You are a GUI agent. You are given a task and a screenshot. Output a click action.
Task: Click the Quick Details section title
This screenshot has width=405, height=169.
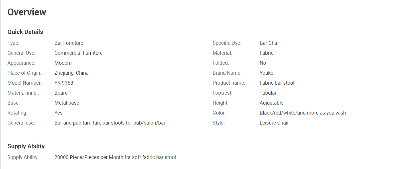pyautogui.click(x=25, y=32)
